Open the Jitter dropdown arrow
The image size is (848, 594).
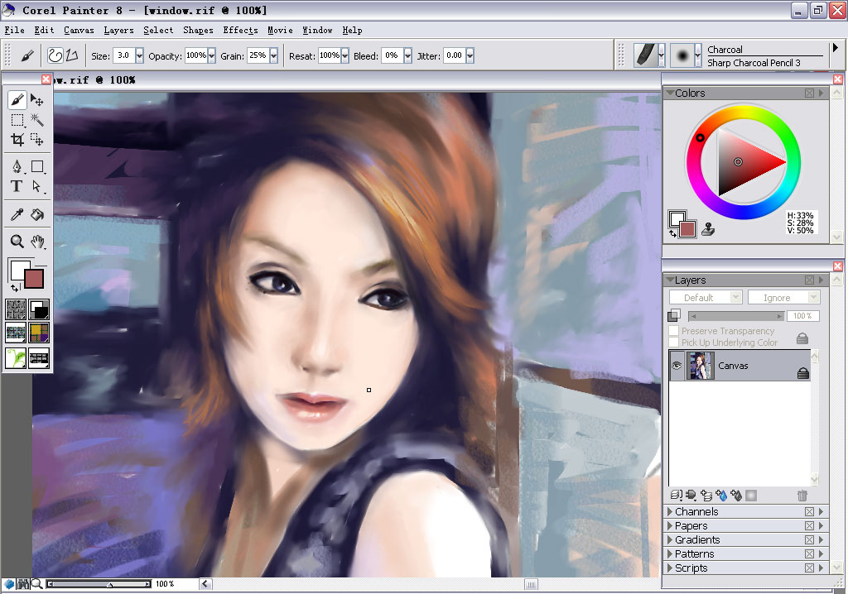pos(470,55)
